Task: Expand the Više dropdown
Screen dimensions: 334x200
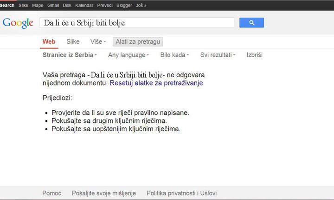Action: tap(98, 42)
